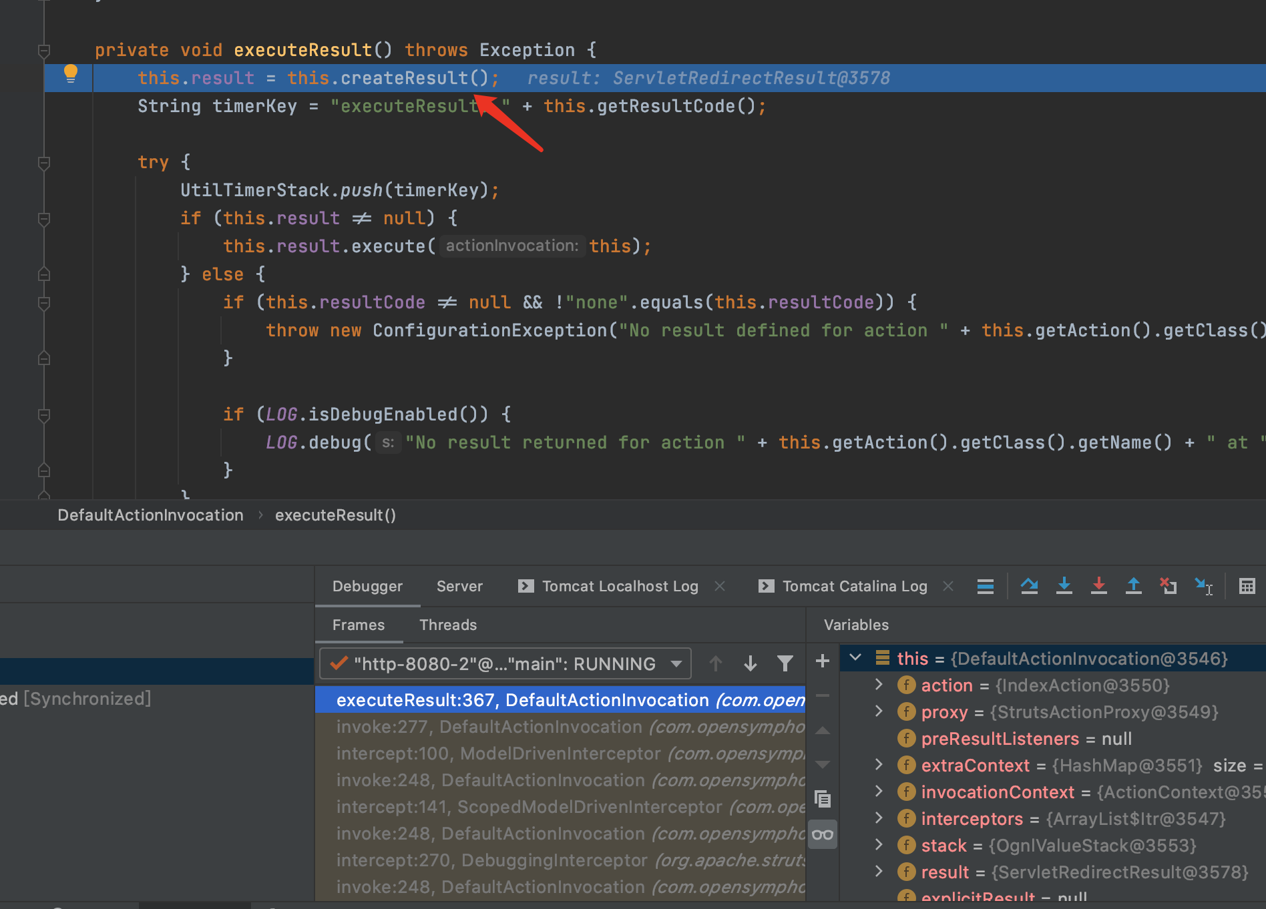The height and width of the screenshot is (909, 1266).
Task: Click Show Execution Point icon in debugger toolbar
Action: [986, 586]
